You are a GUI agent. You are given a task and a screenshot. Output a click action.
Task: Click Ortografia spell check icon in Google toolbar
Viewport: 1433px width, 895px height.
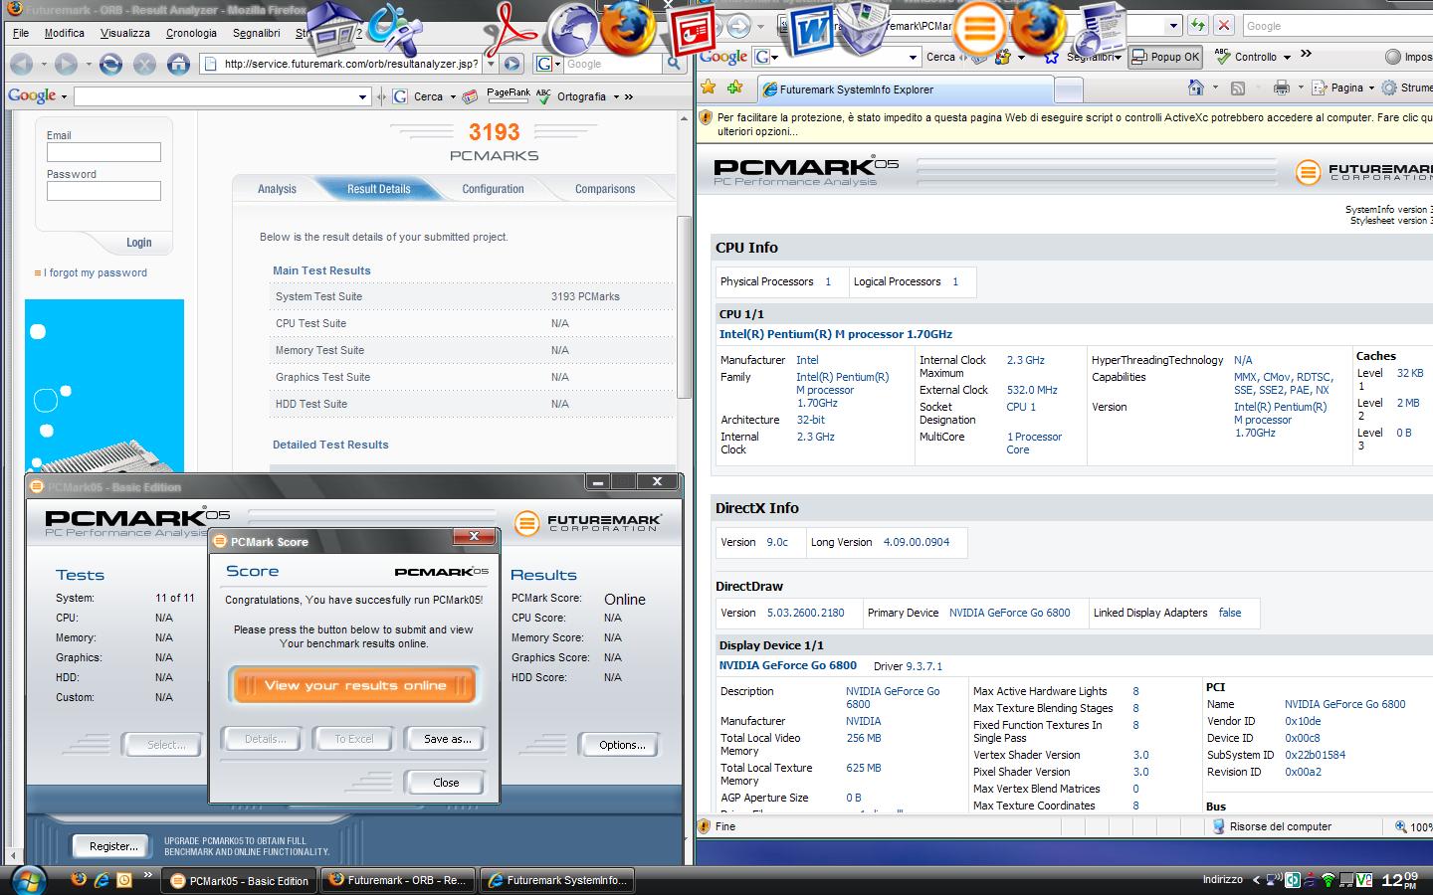(543, 96)
